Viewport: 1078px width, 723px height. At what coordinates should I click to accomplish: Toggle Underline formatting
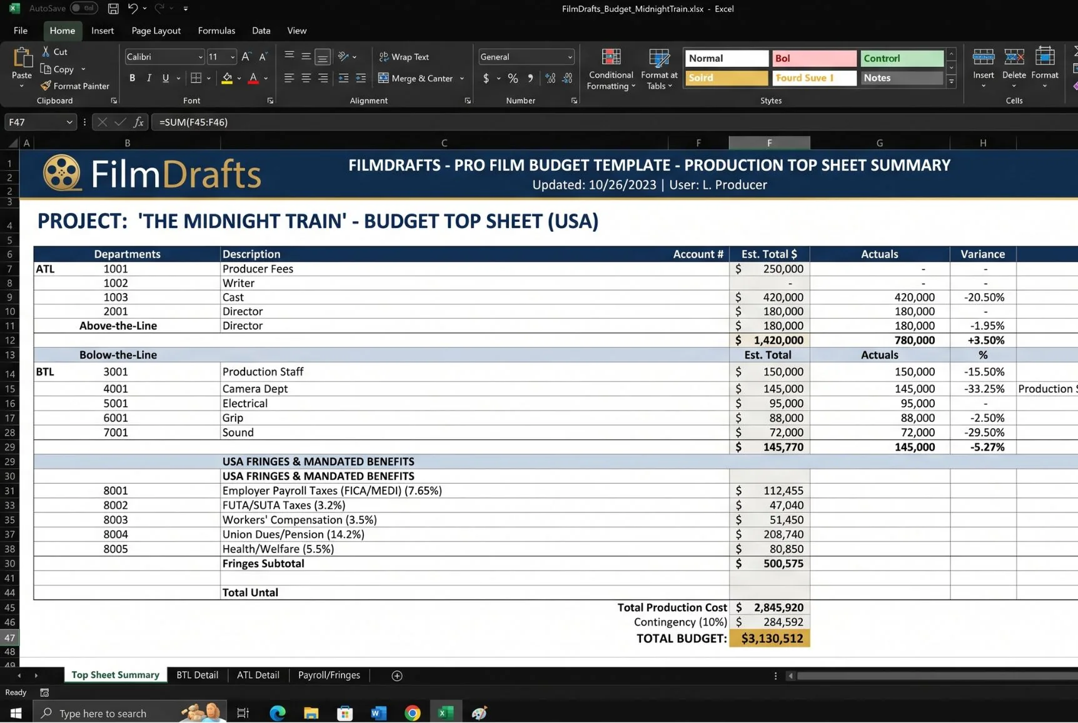coord(166,78)
